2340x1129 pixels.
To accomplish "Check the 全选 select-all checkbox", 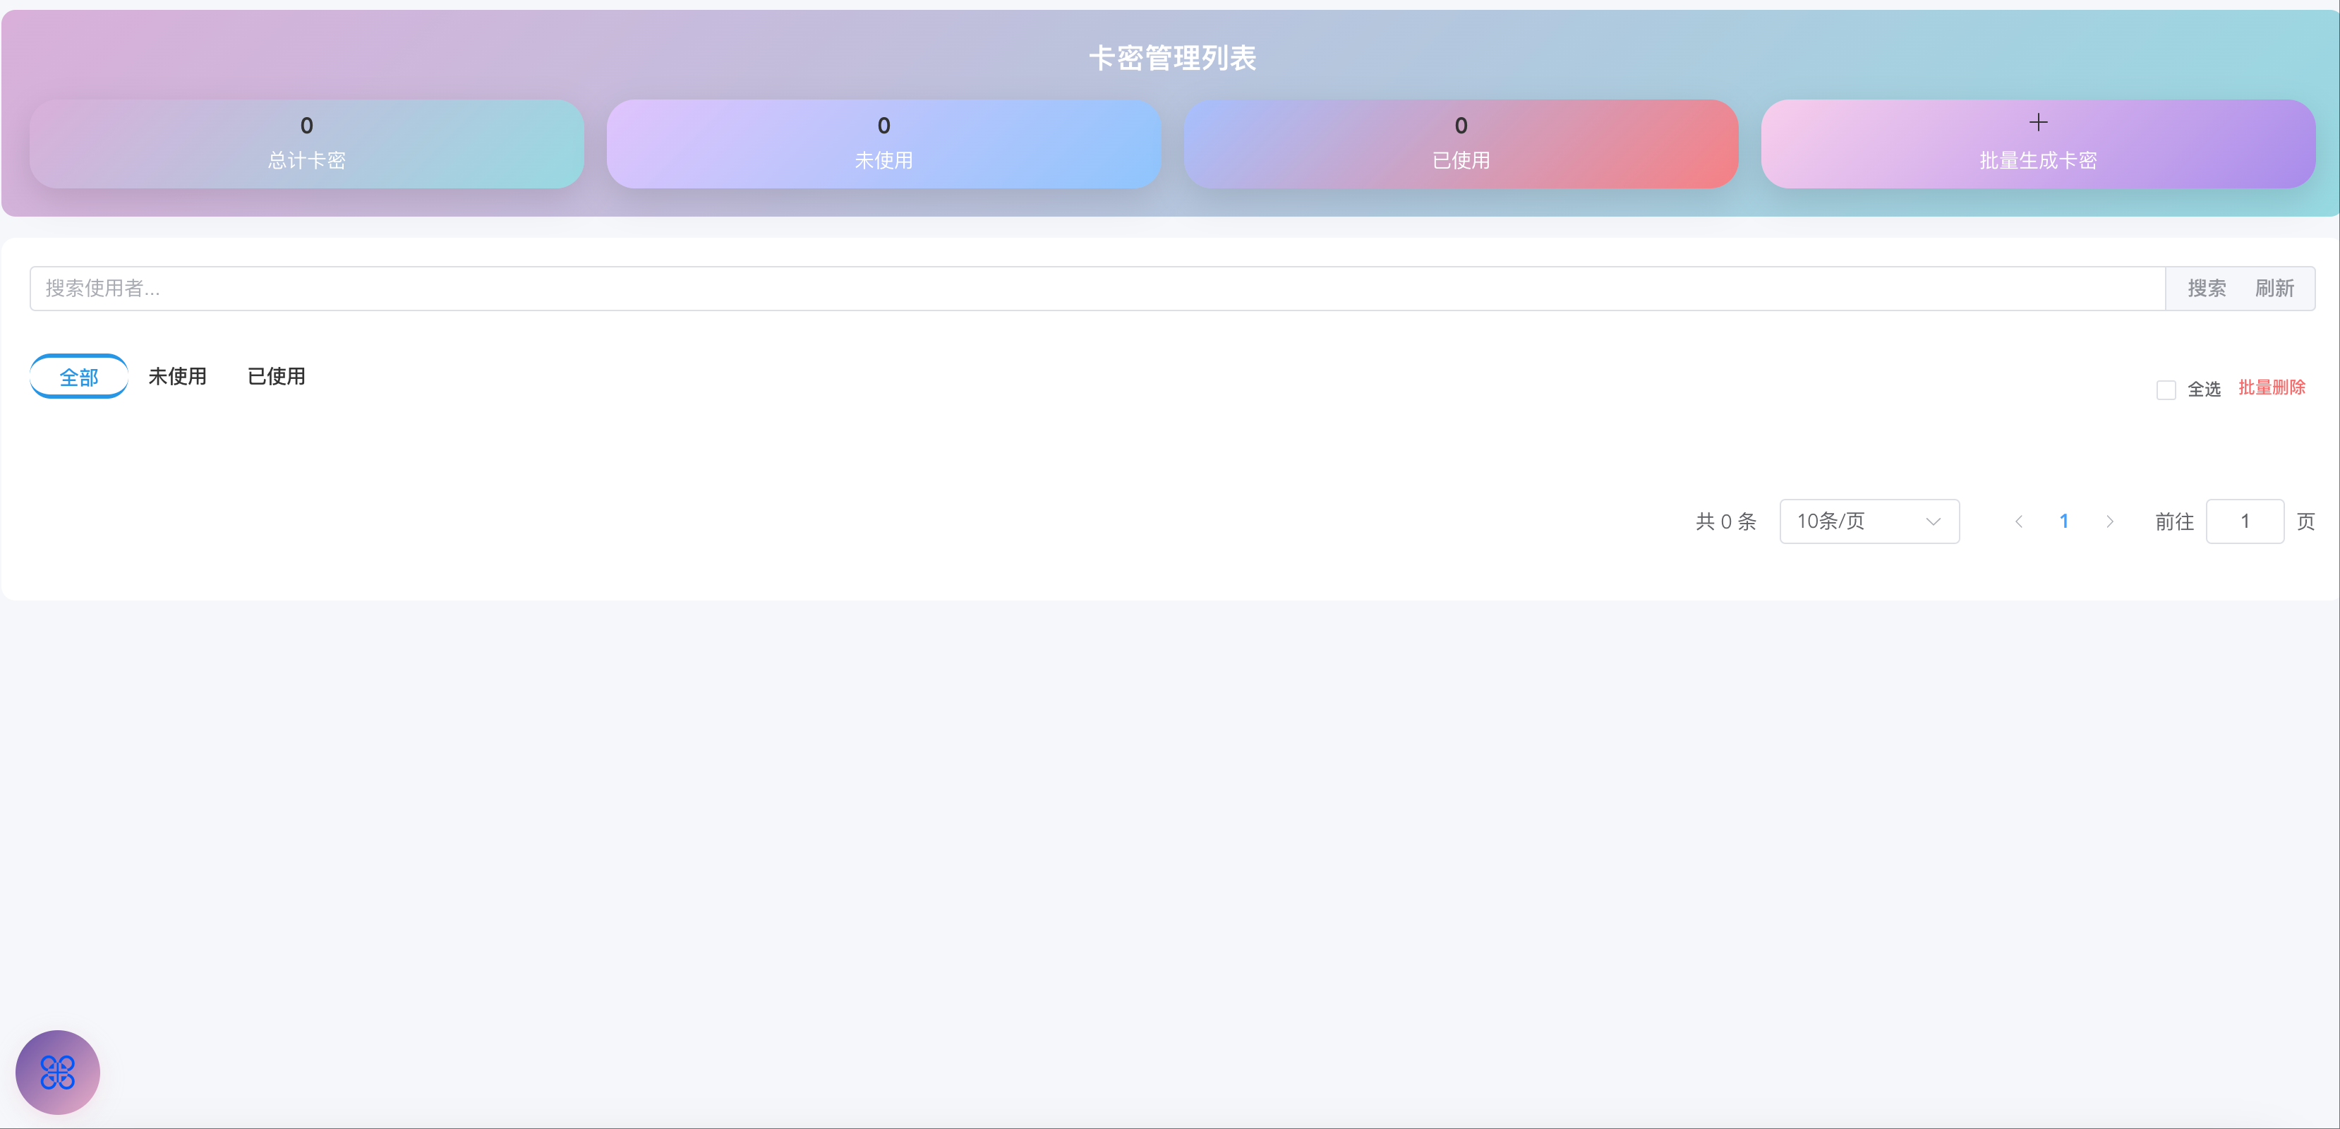I will [x=2166, y=390].
